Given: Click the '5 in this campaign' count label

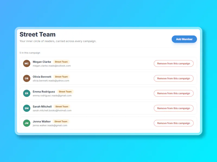Looking at the screenshot, I should (30, 53).
